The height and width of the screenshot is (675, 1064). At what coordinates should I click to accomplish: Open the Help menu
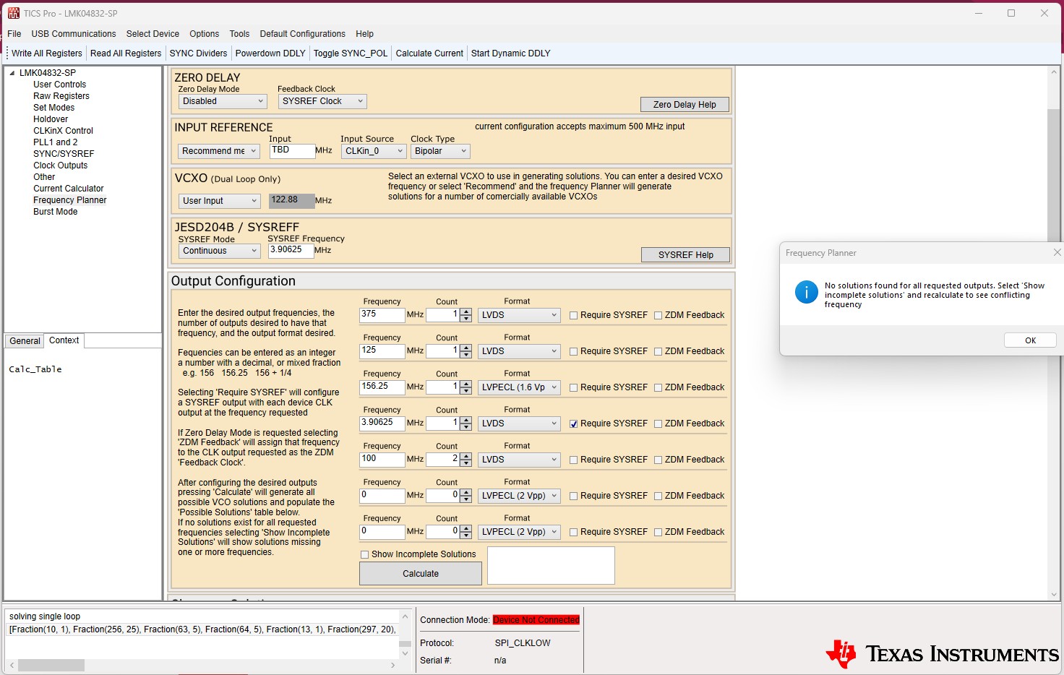click(364, 34)
